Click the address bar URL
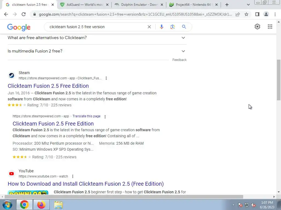Screen dimensions: 281x210 (x=135, y=14)
